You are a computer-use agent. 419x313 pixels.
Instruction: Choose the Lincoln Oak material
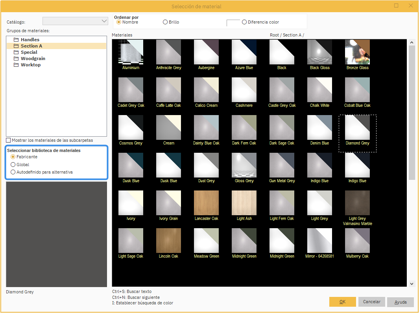point(168,241)
